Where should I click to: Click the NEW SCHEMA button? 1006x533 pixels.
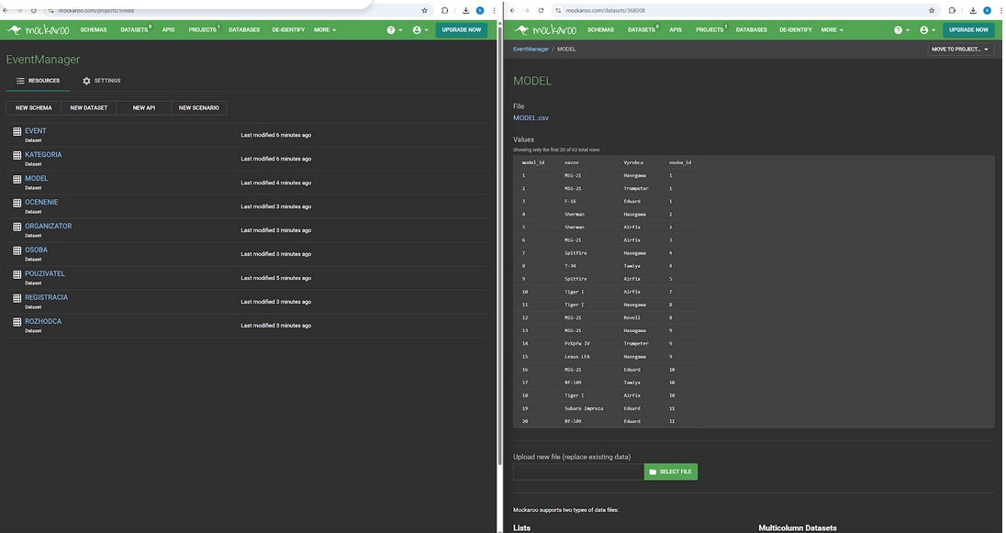pyautogui.click(x=33, y=107)
